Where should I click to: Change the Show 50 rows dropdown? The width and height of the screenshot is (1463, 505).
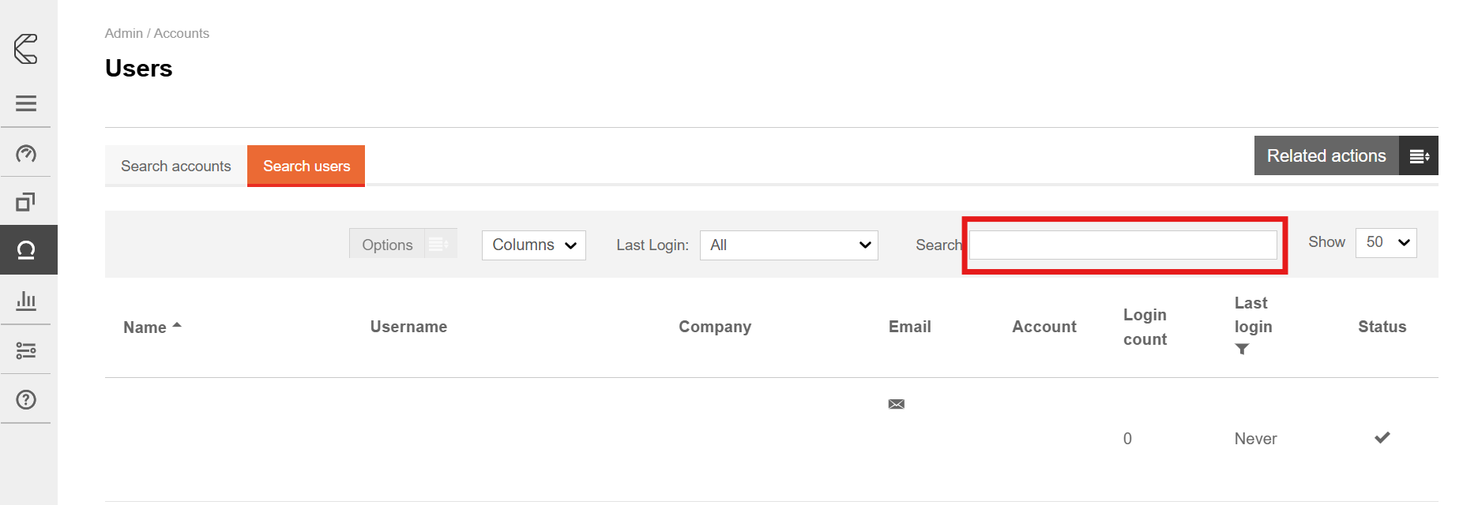[x=1386, y=243]
